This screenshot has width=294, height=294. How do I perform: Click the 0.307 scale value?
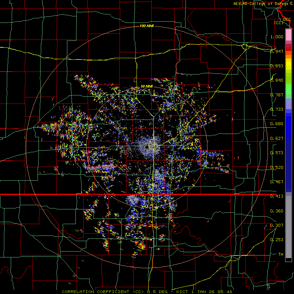click(x=277, y=225)
